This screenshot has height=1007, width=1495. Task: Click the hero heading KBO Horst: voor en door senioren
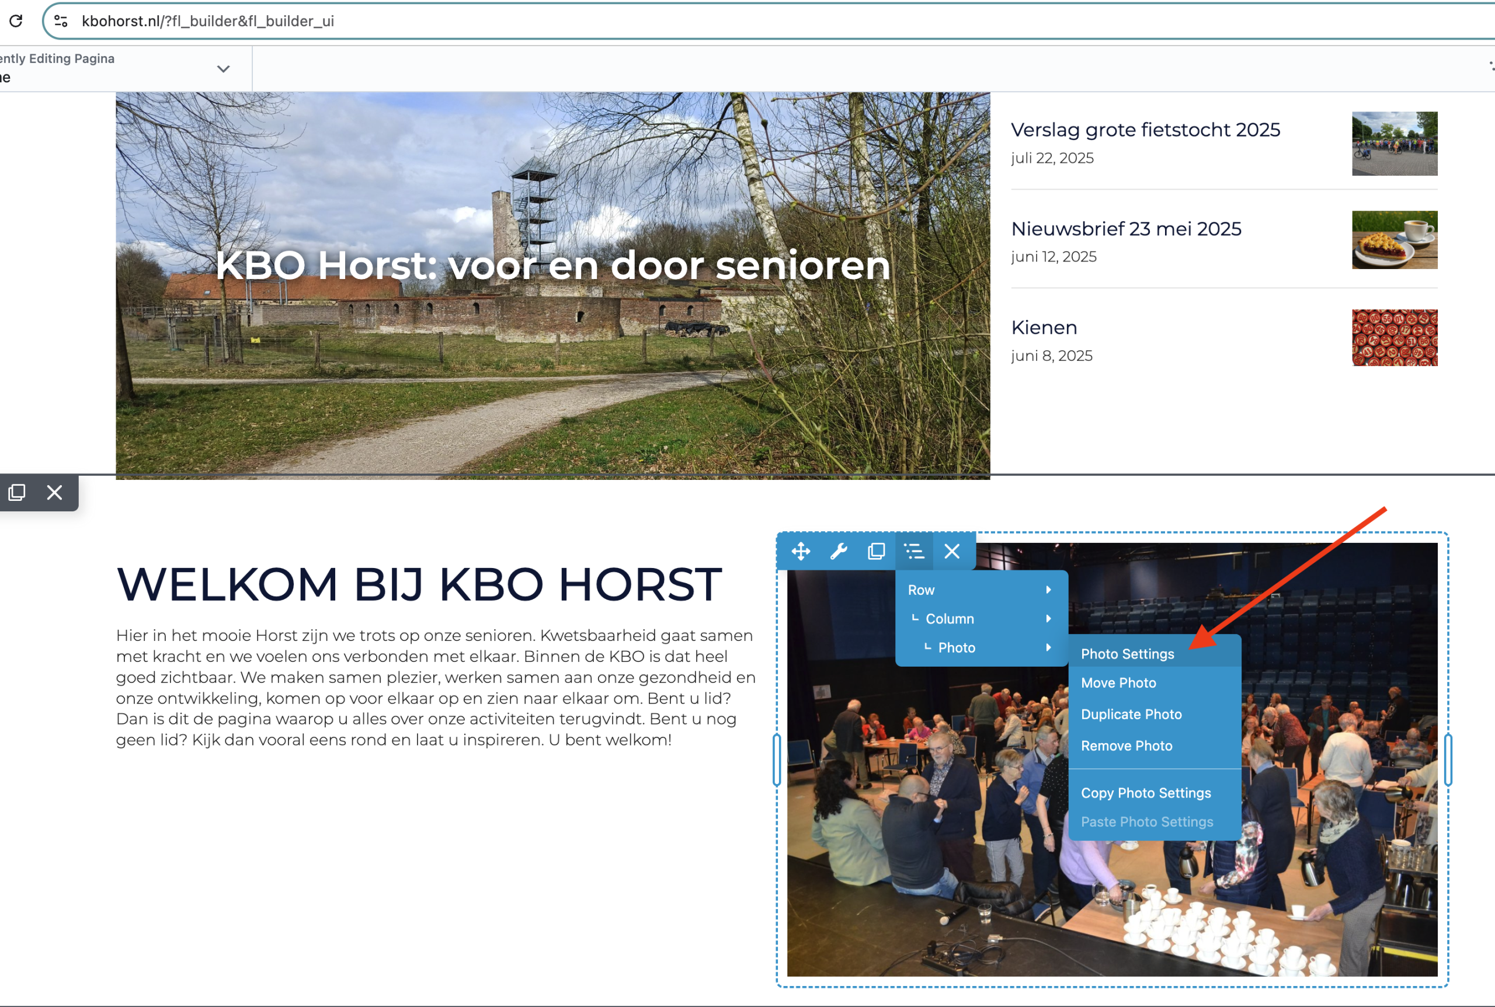tap(553, 265)
